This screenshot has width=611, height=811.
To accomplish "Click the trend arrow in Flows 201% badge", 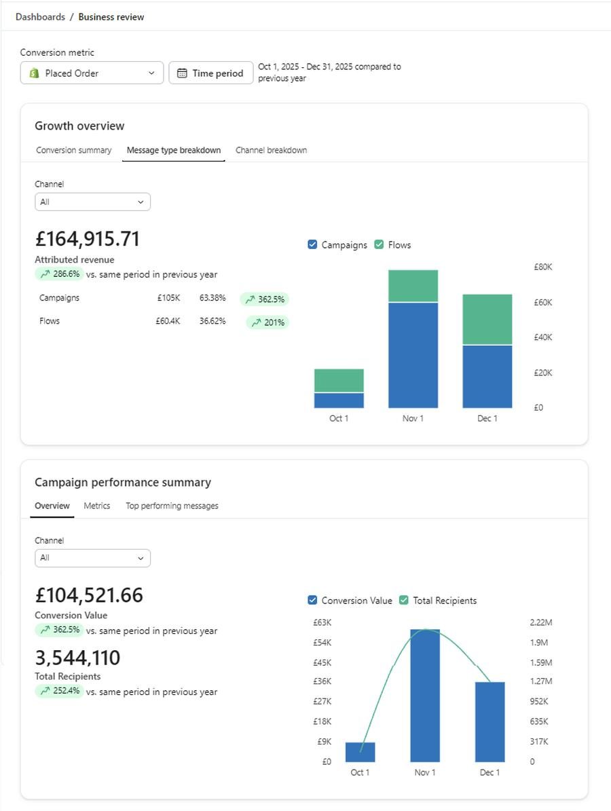I will [256, 323].
